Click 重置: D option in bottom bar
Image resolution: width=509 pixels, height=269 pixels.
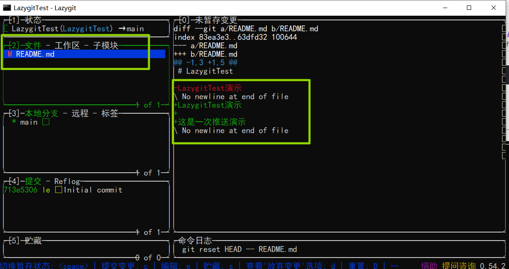tap(363, 266)
